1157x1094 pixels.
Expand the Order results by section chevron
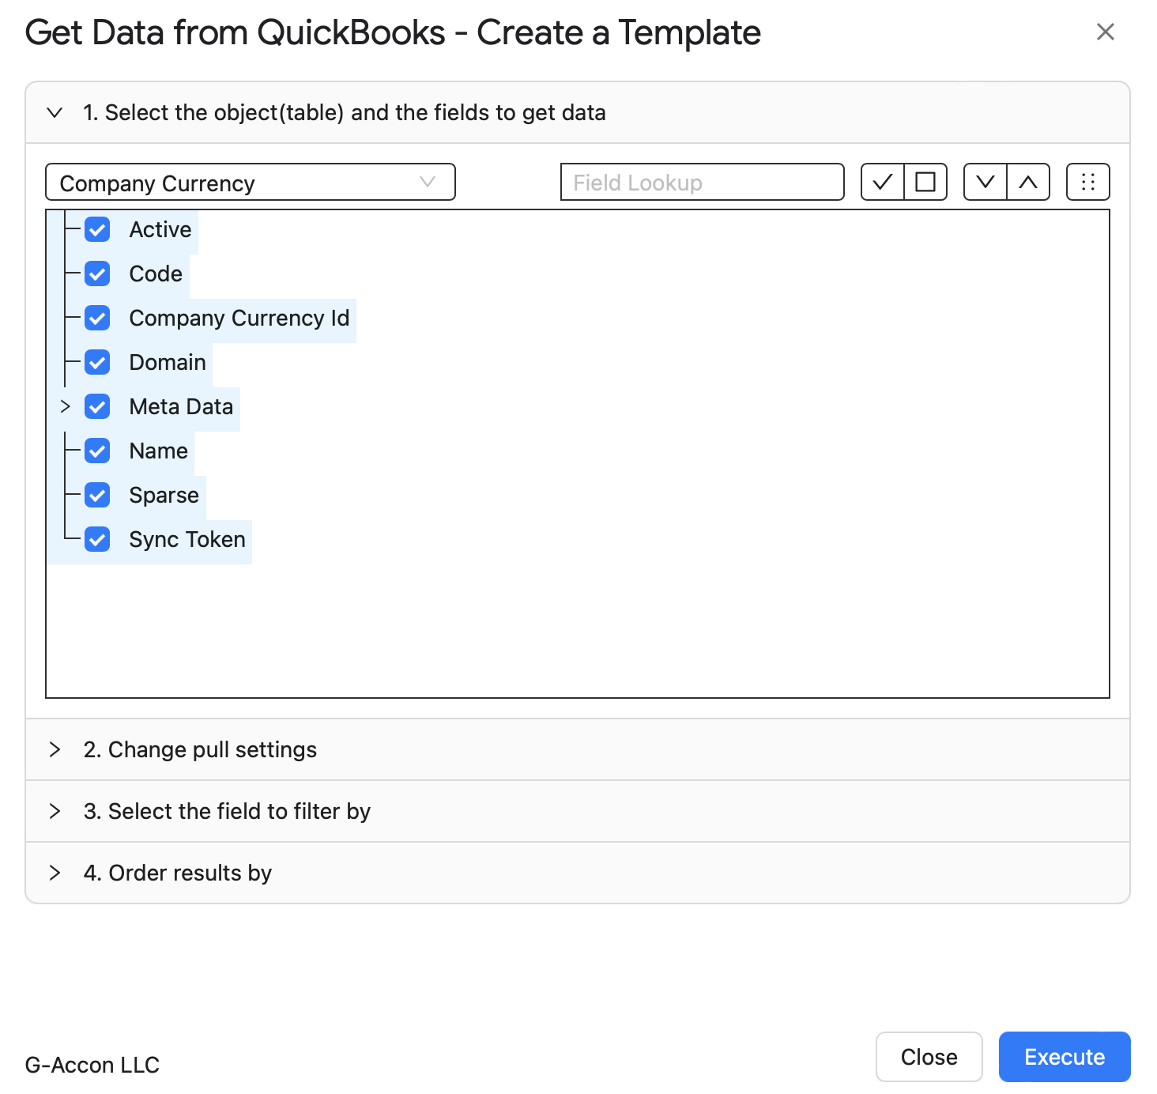pos(55,873)
